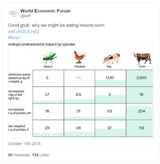Screen dimensions: 160x164
Task: Click the green insect illustration
Action: point(48,58)
